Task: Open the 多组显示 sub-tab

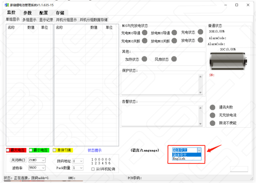Action: (x=29, y=20)
